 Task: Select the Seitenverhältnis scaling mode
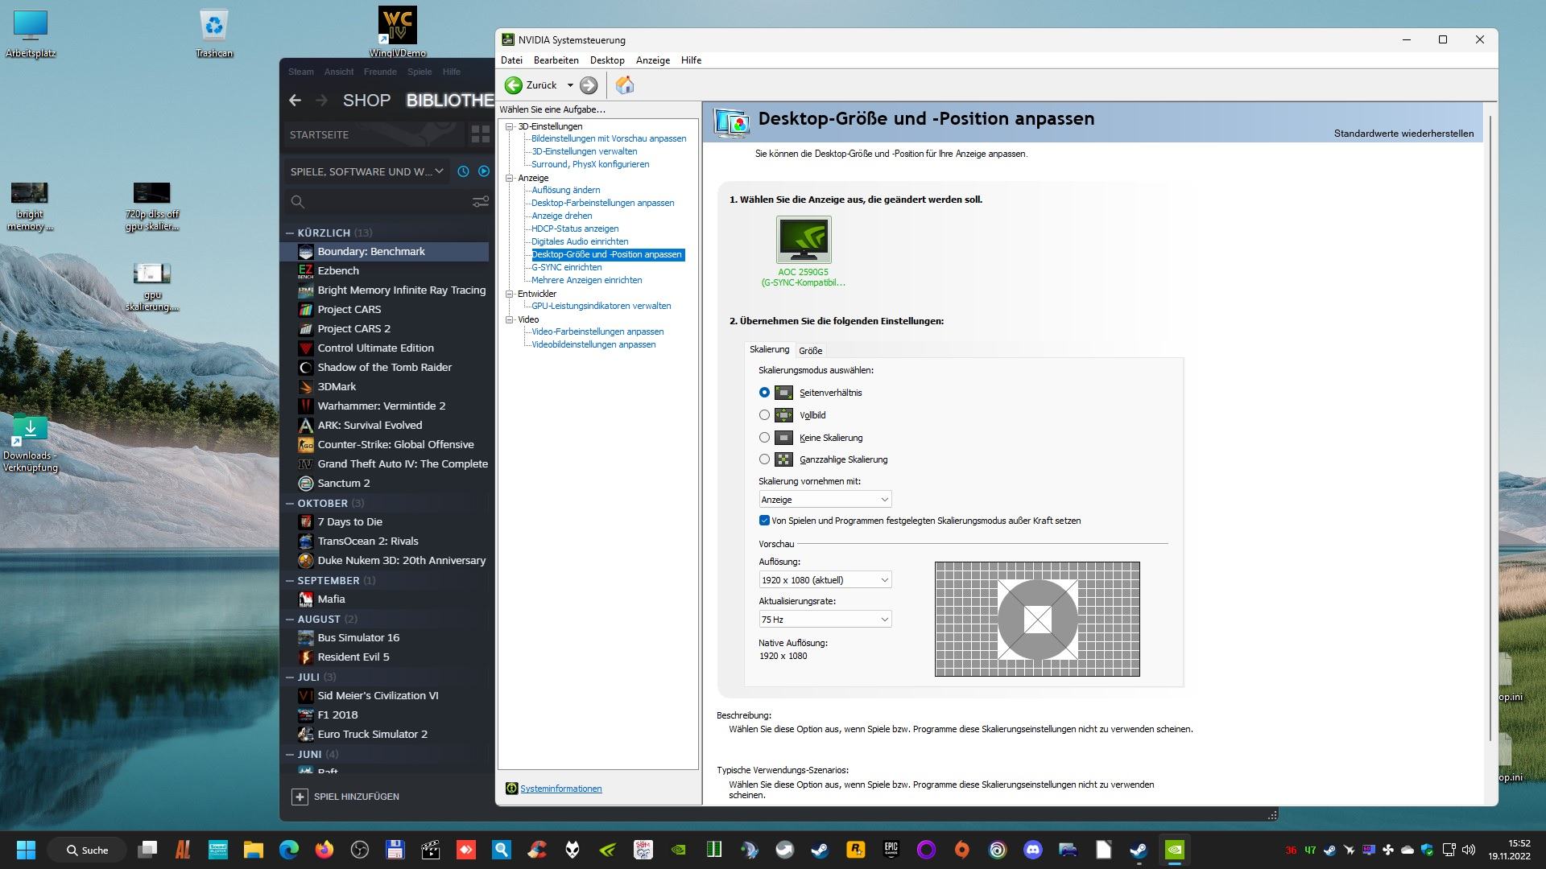(764, 393)
